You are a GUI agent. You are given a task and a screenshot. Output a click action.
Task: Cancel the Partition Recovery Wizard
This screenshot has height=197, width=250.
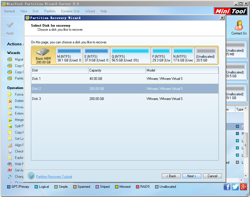coord(212,176)
